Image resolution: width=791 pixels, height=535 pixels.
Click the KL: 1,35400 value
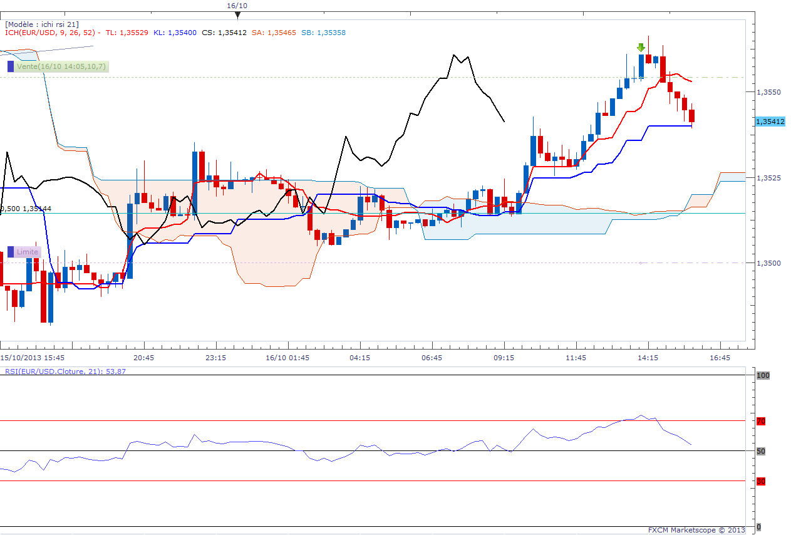click(x=175, y=33)
